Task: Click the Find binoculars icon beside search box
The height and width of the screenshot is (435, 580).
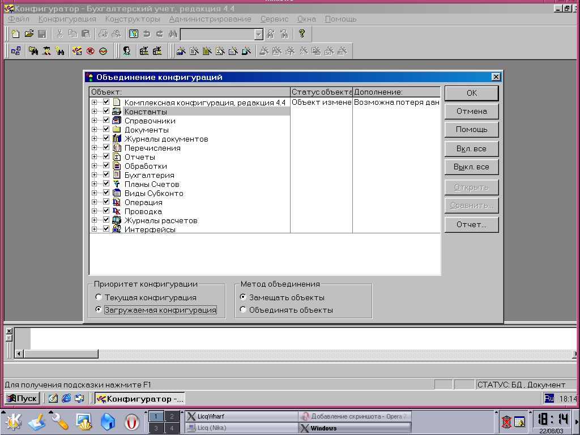Action: click(x=173, y=34)
